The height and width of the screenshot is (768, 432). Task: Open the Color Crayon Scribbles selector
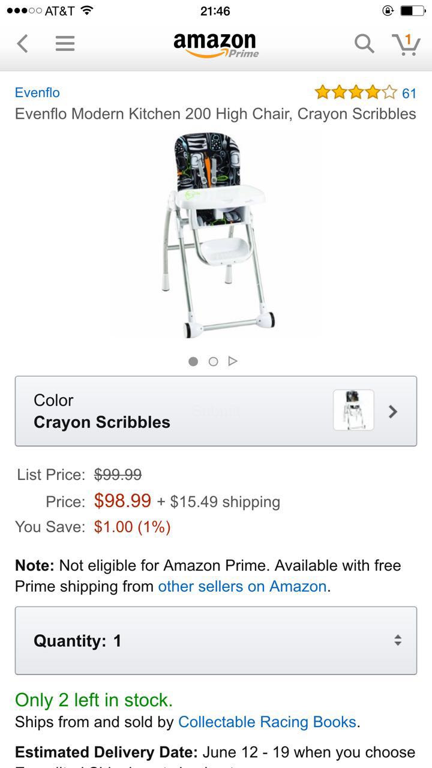coord(216,411)
